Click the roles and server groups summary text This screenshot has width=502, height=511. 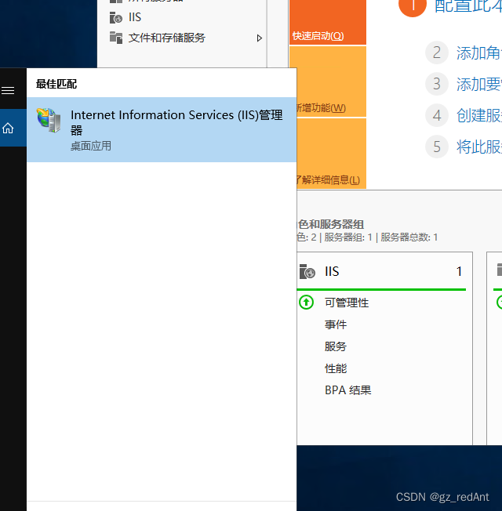(x=367, y=237)
